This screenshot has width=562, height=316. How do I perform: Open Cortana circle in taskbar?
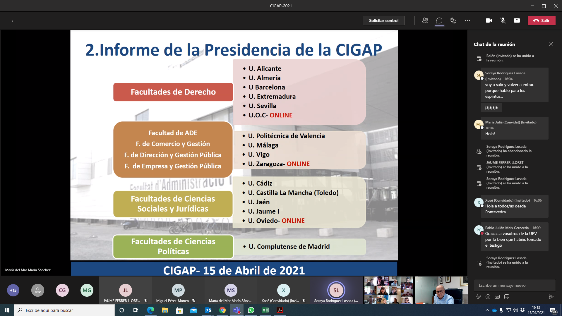(122, 310)
